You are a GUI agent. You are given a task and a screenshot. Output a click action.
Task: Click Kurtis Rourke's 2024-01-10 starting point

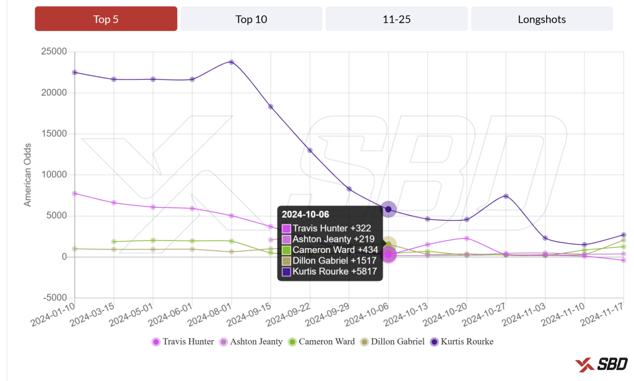tap(75, 72)
